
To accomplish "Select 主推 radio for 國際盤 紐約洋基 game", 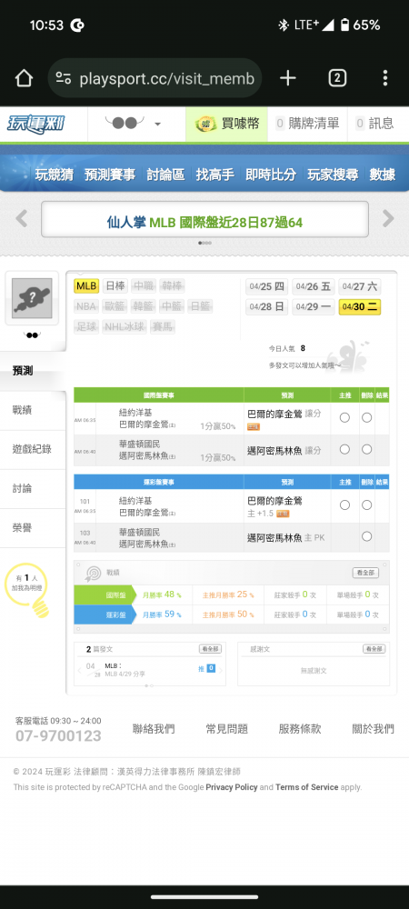I will [344, 417].
